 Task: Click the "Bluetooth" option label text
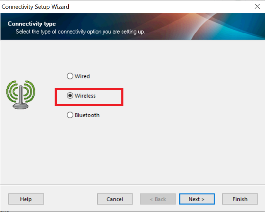[87, 115]
